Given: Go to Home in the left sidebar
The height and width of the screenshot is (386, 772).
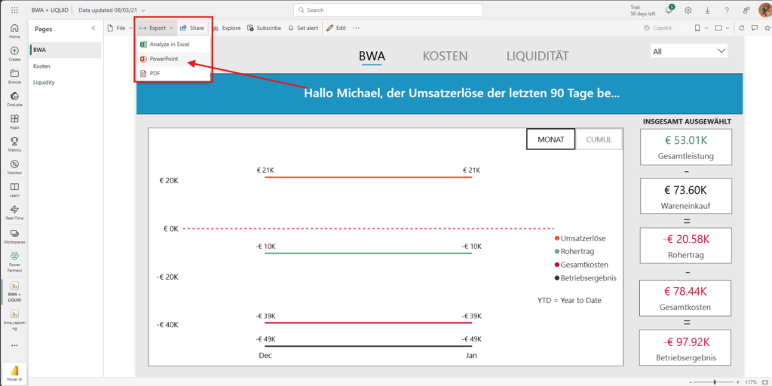Looking at the screenshot, I should (x=14, y=30).
